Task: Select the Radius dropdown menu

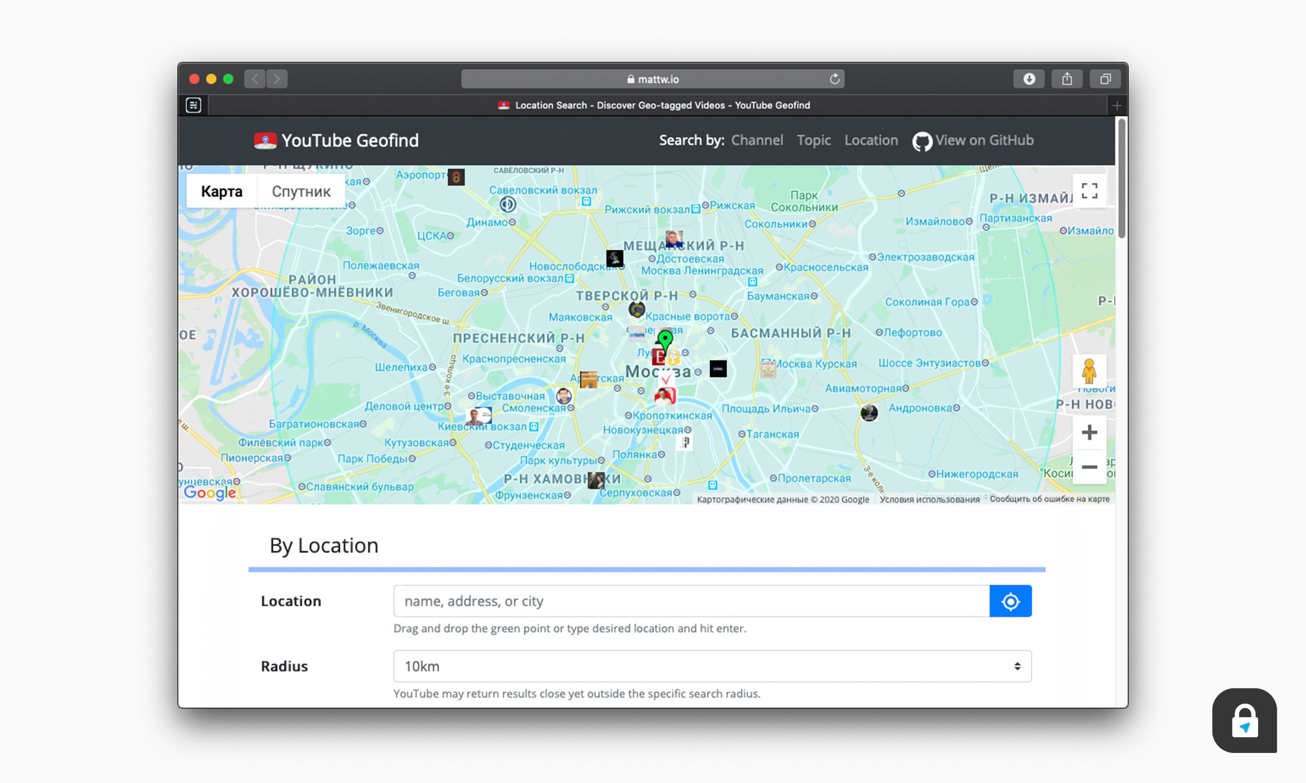Action: [712, 666]
